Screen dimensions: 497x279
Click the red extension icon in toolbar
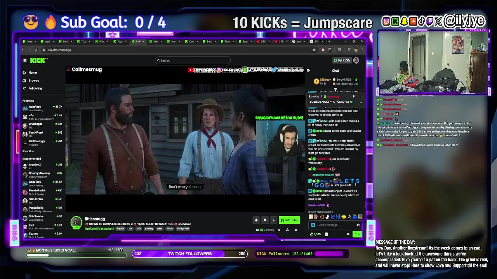tap(323, 50)
